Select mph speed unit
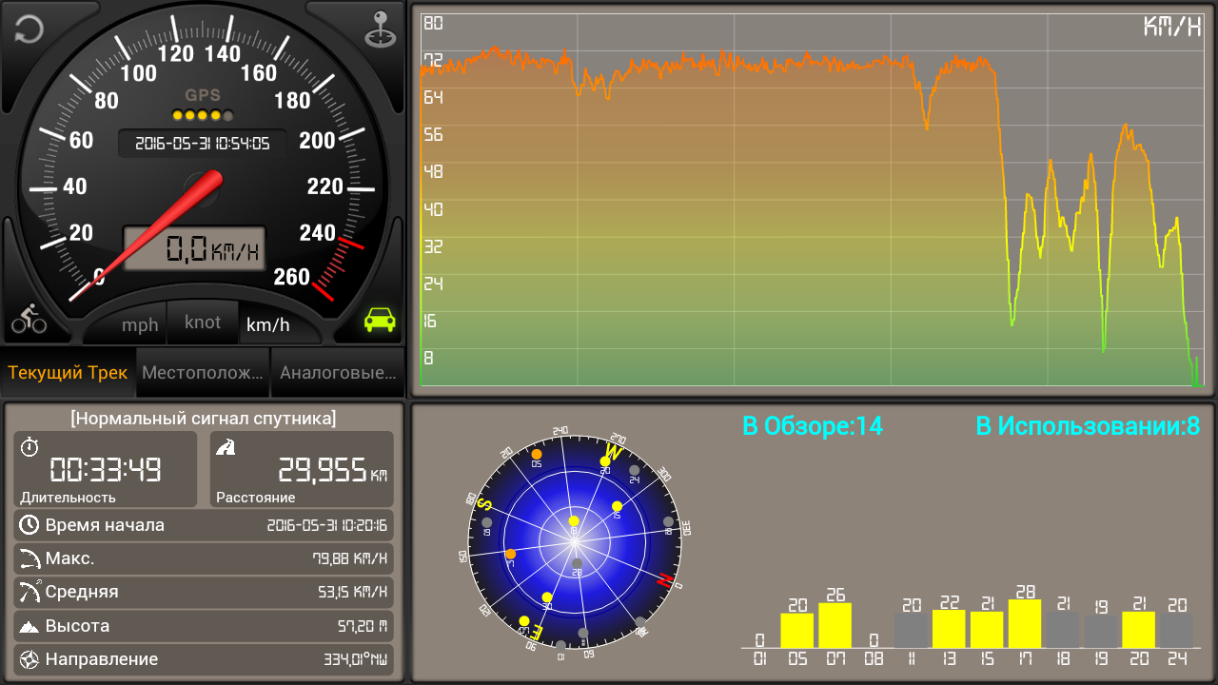1218x685 pixels. point(140,325)
